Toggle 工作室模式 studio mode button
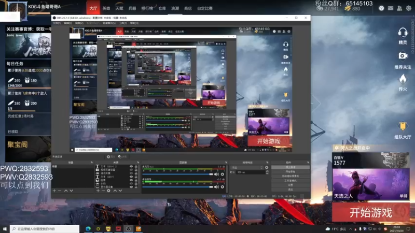Viewport: 415px width, 233px height. 290,181
